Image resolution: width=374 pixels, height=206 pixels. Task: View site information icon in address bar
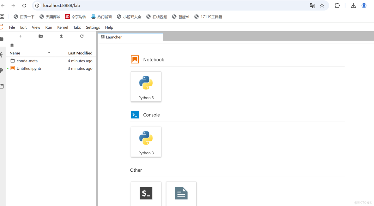(x=37, y=5)
